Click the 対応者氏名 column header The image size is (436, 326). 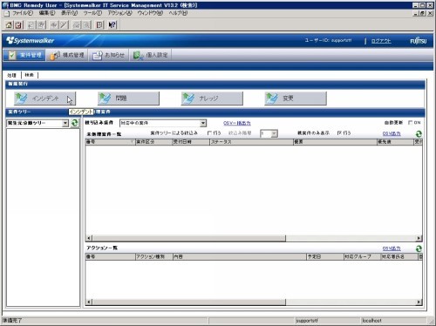[x=399, y=257]
